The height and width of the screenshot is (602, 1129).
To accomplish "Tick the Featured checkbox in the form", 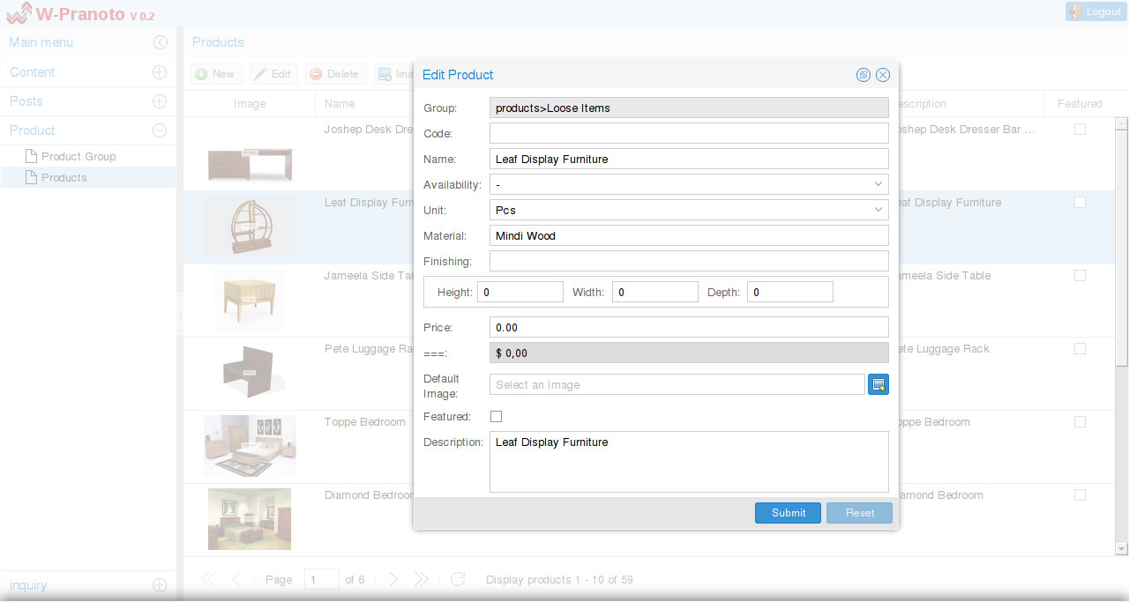I will tap(496, 416).
